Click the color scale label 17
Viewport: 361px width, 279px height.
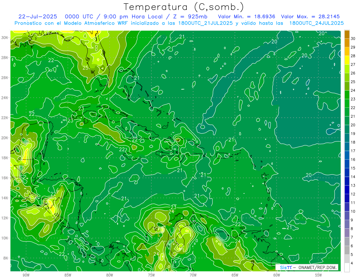click(353, 151)
